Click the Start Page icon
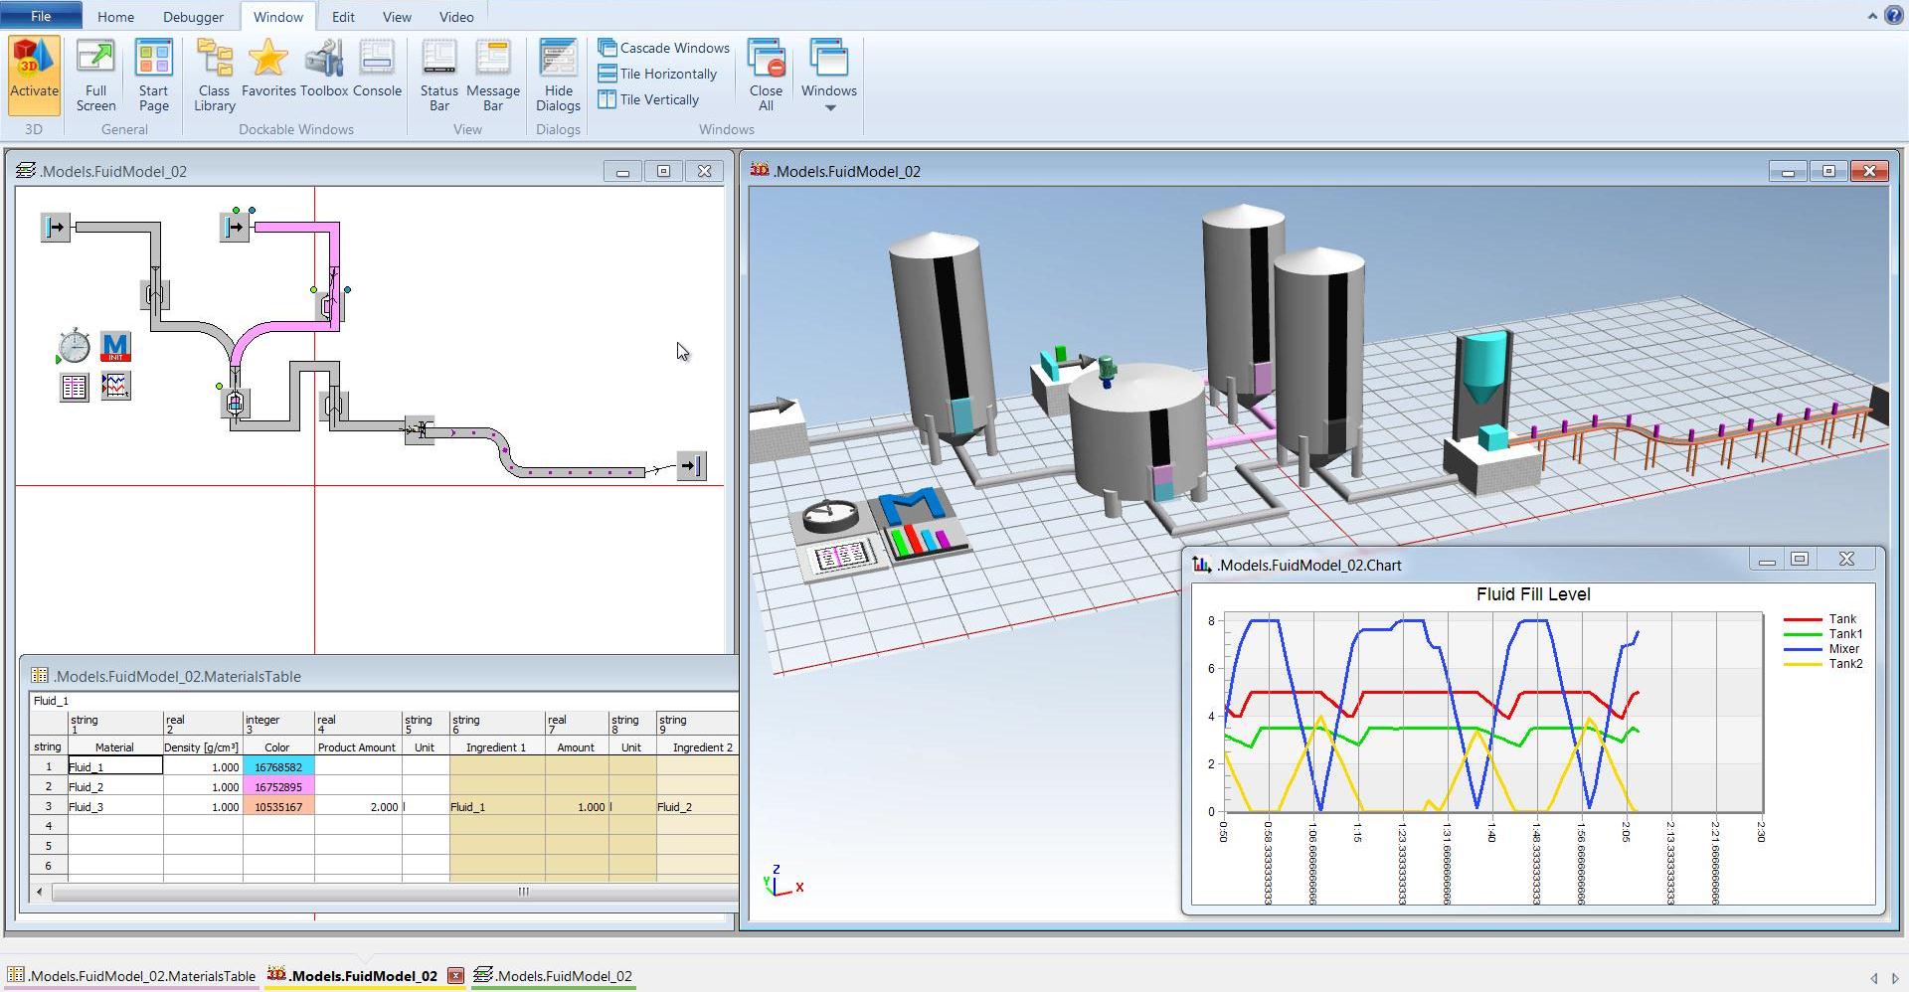Viewport: 1909px width, 992px height. tap(154, 76)
